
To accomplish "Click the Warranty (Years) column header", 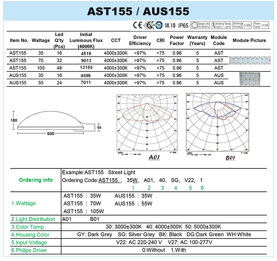I will (197, 40).
